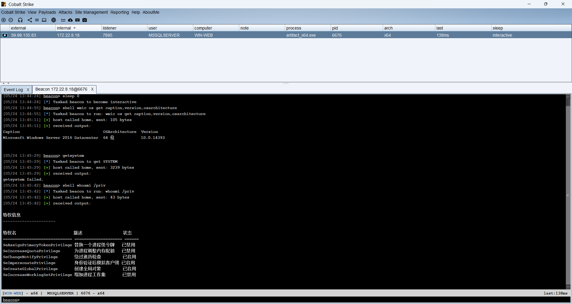Click 'Microsoft Windows Server 2016 Datacenter' text
The height and width of the screenshot is (304, 572).
pos(50,138)
